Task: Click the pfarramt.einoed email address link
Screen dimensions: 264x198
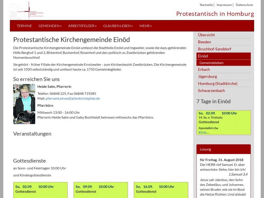Action: (73, 98)
